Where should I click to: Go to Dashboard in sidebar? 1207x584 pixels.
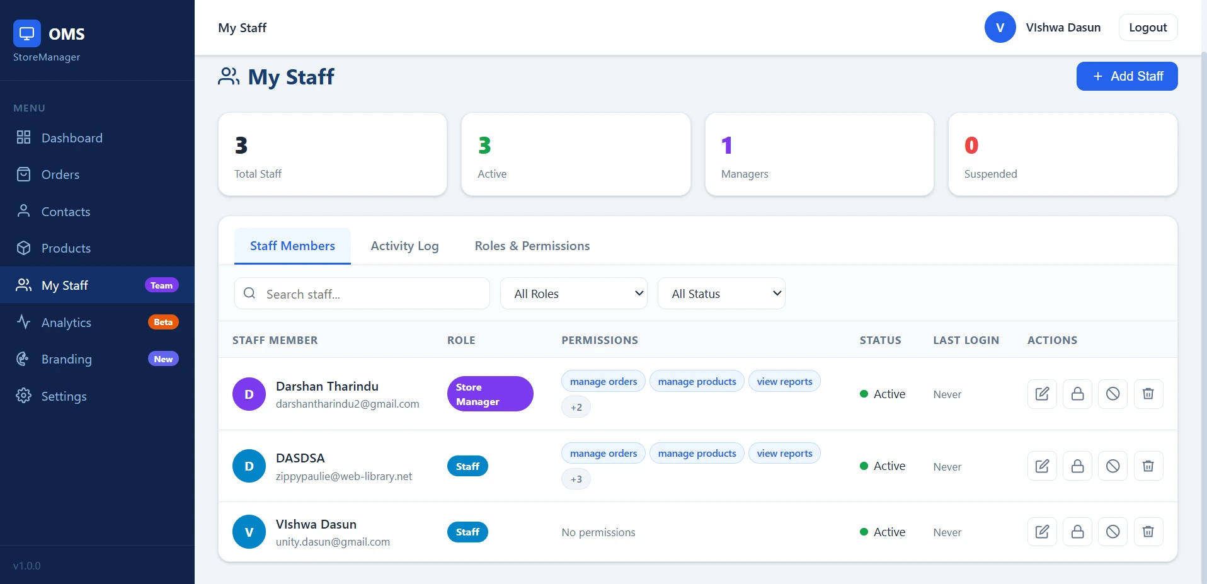pyautogui.click(x=97, y=138)
